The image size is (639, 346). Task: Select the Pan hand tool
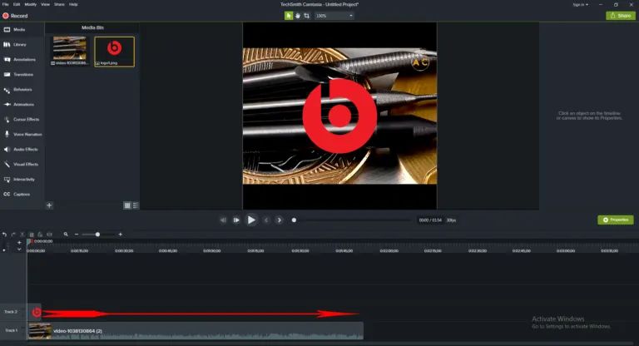tap(298, 15)
